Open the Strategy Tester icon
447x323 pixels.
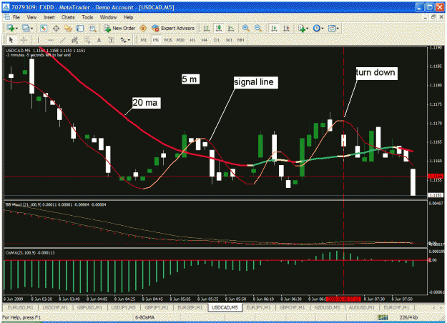coord(92,28)
